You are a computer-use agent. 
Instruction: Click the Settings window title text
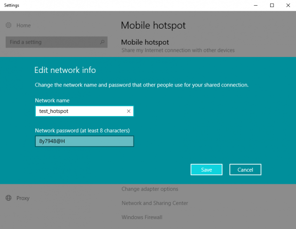point(12,5)
